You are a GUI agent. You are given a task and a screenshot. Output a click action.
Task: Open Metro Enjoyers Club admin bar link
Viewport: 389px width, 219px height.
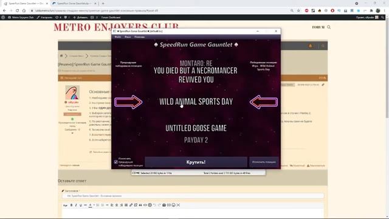click(21, 18)
